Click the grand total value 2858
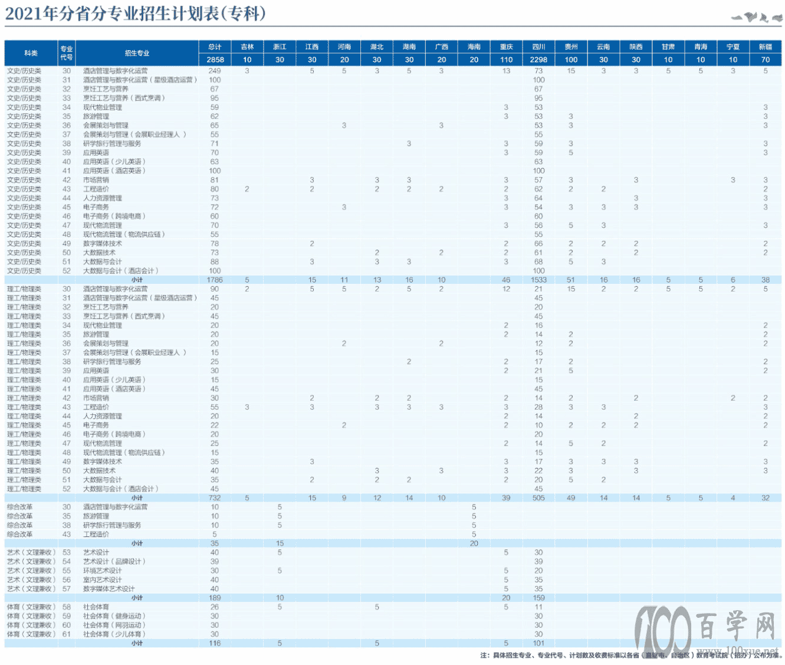785x665 pixels. (215, 60)
